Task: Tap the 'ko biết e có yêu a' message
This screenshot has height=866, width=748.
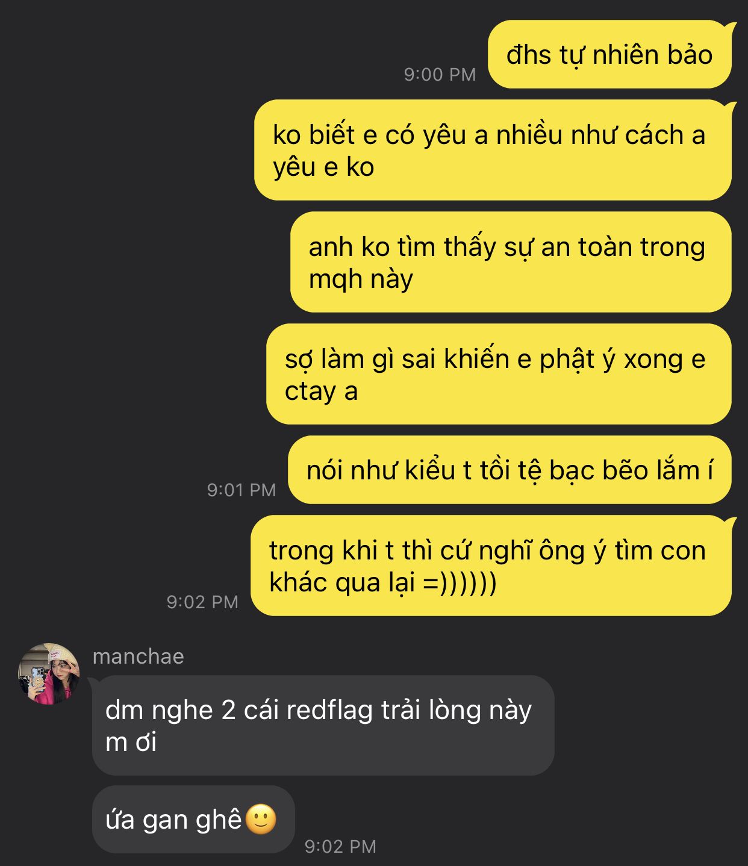Action: (x=493, y=150)
